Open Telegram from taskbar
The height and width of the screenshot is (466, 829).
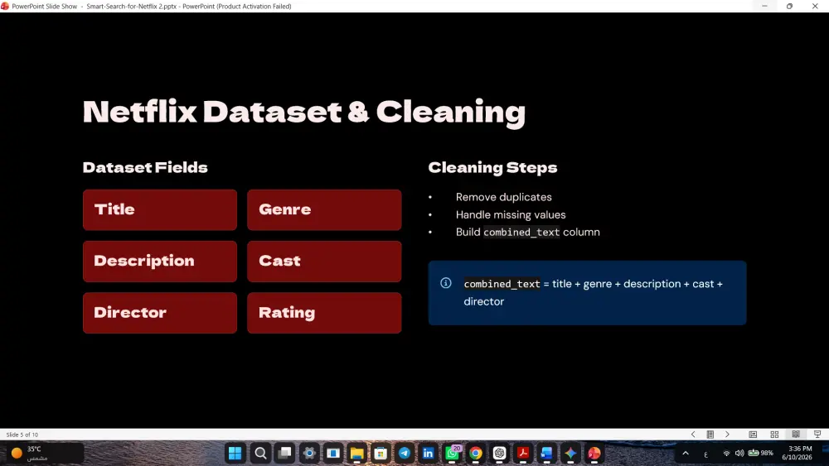[x=405, y=453]
